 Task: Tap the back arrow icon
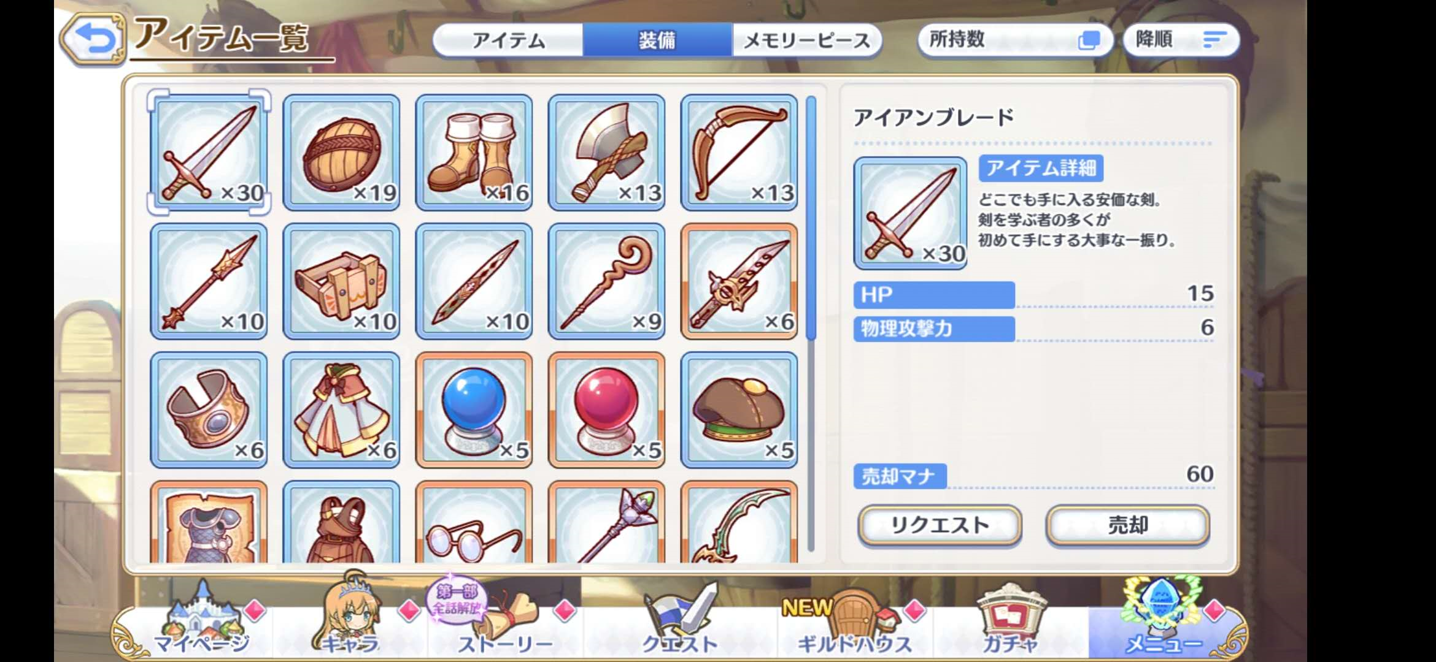point(93,39)
